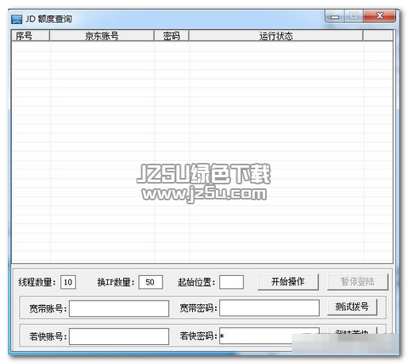Click the 暂停登陆 button
This screenshot has height=364, width=408.
tap(357, 282)
